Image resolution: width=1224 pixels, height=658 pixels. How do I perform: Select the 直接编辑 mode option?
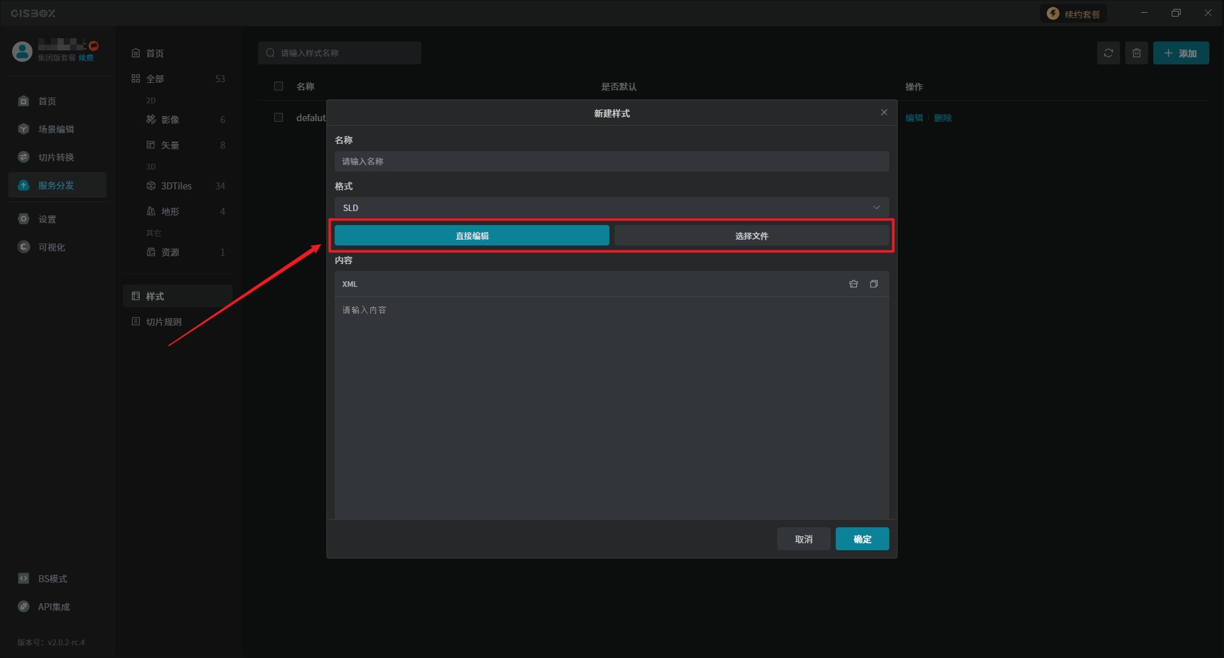472,236
